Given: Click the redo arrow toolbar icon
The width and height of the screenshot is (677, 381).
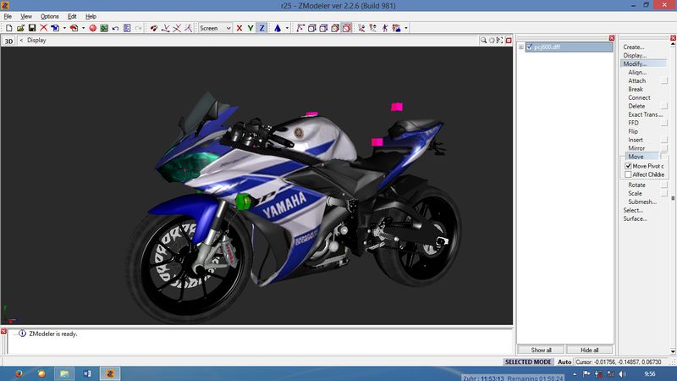Looking at the screenshot, I should pyautogui.click(x=138, y=28).
